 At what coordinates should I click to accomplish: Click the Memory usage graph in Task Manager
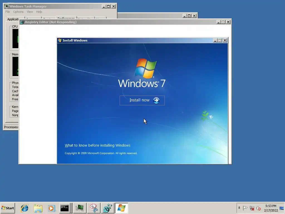tap(15, 66)
